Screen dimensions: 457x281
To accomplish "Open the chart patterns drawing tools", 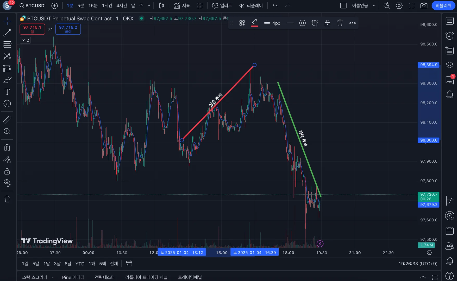I will coord(7,56).
